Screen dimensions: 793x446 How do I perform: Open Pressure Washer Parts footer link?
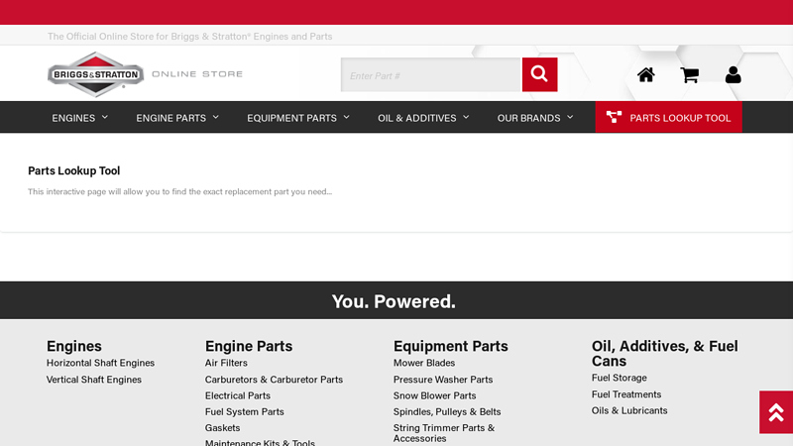click(x=443, y=380)
